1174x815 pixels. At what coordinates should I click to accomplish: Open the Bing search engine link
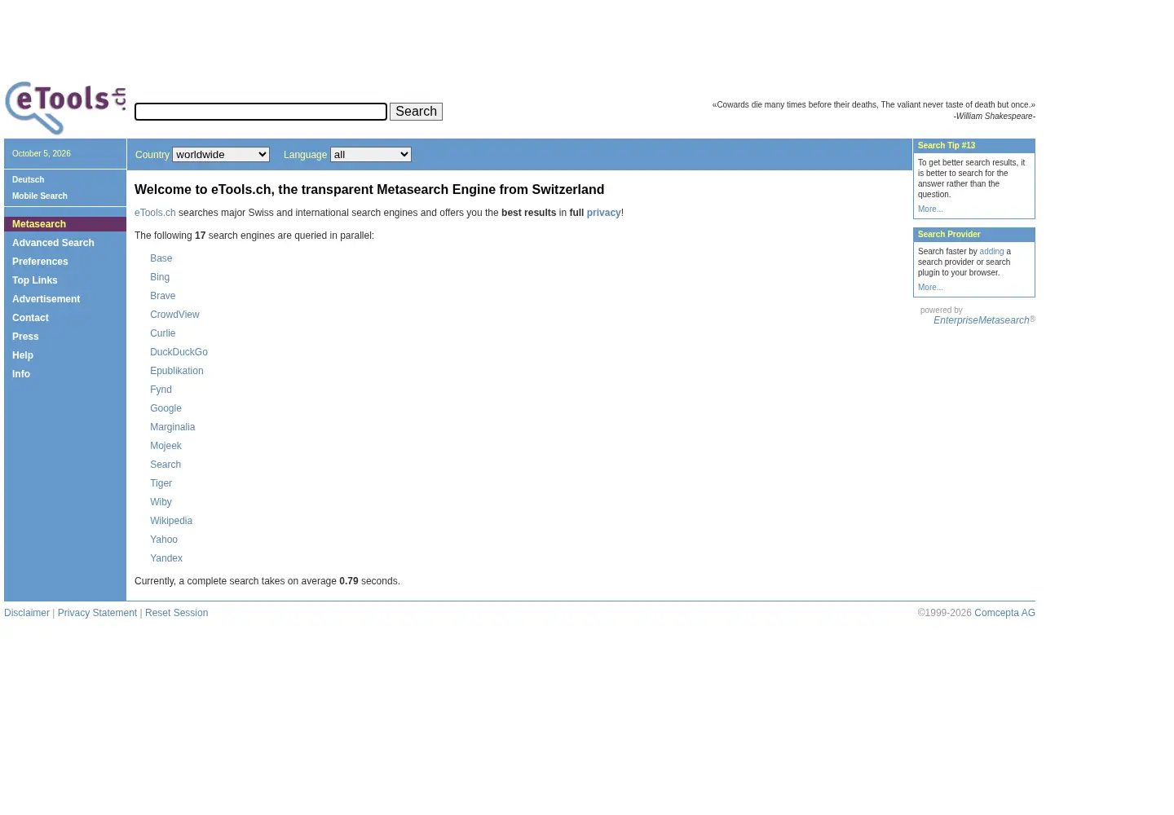click(x=160, y=277)
